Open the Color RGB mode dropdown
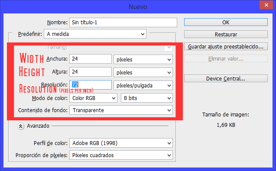Screen dimensions: 276x171 (93, 98)
